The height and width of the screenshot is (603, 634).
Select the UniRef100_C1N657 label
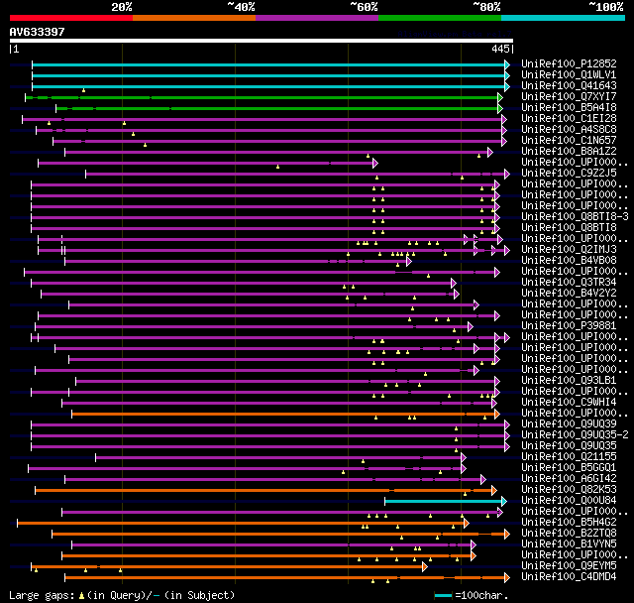click(x=569, y=141)
